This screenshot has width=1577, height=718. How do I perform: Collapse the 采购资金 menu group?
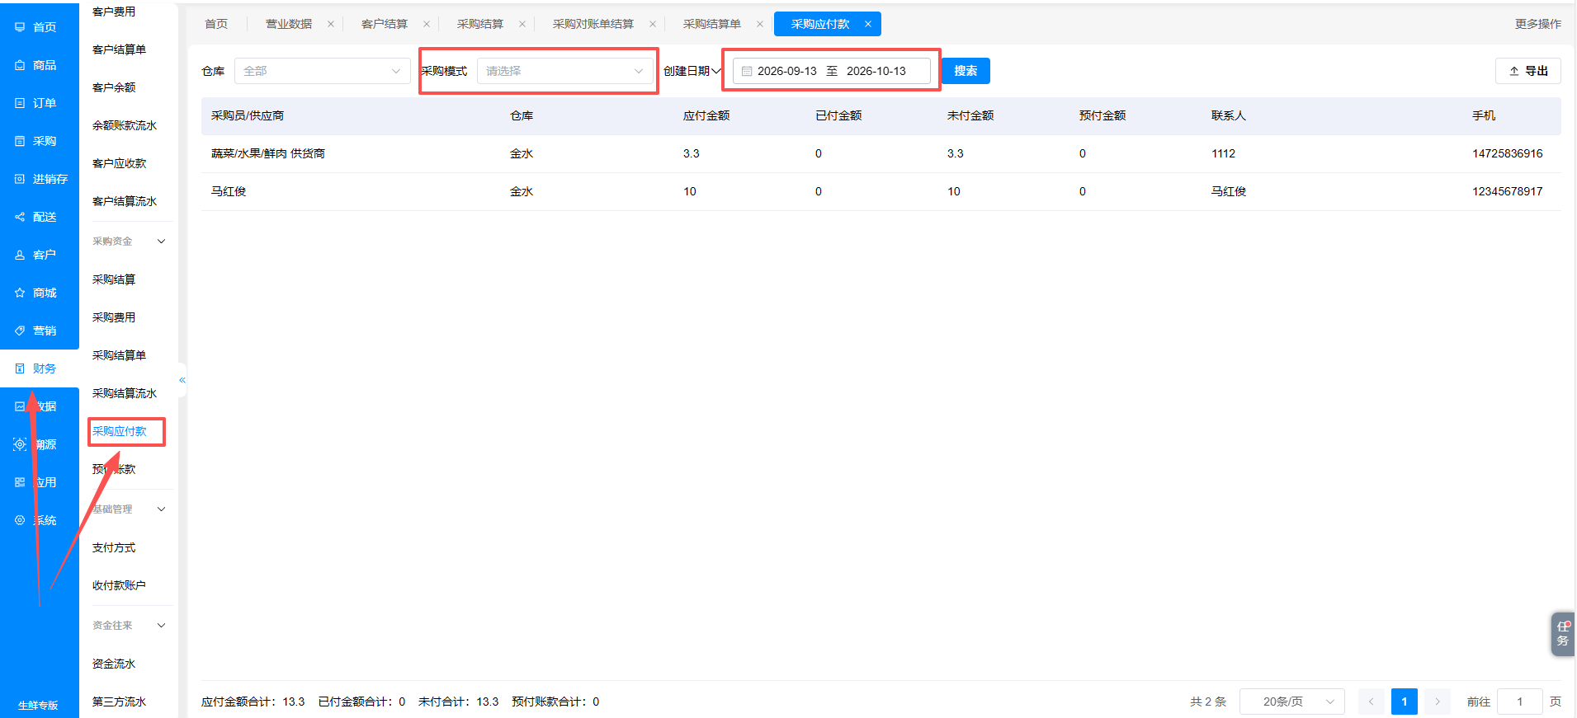pyautogui.click(x=161, y=242)
